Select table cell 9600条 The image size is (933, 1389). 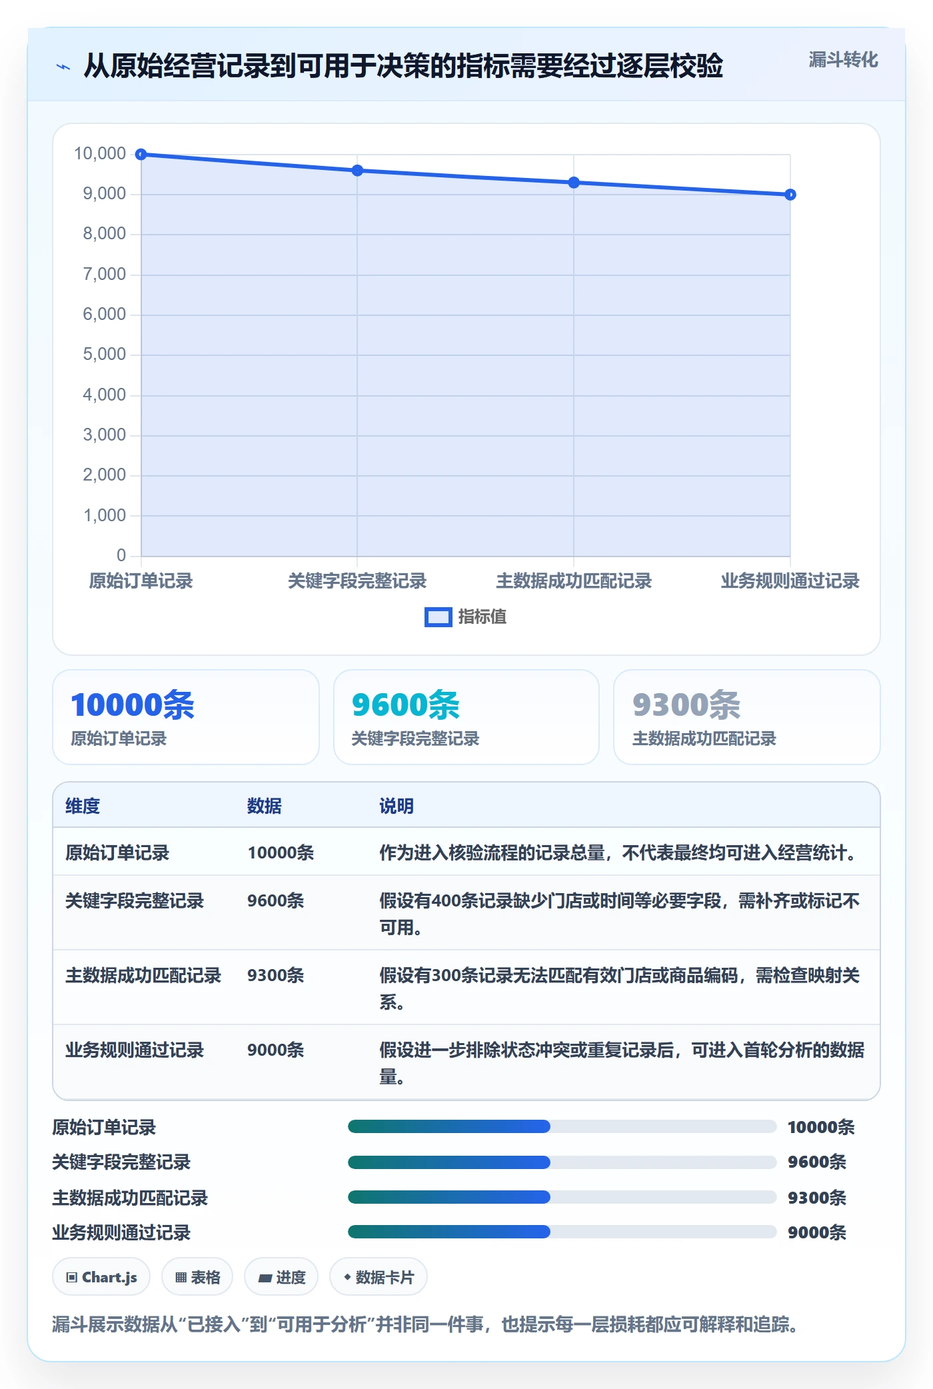click(275, 900)
